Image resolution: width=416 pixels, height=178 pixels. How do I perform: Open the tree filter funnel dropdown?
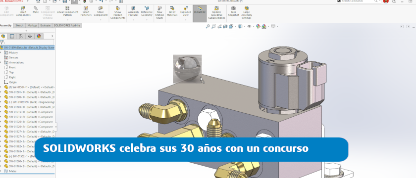click(2, 43)
